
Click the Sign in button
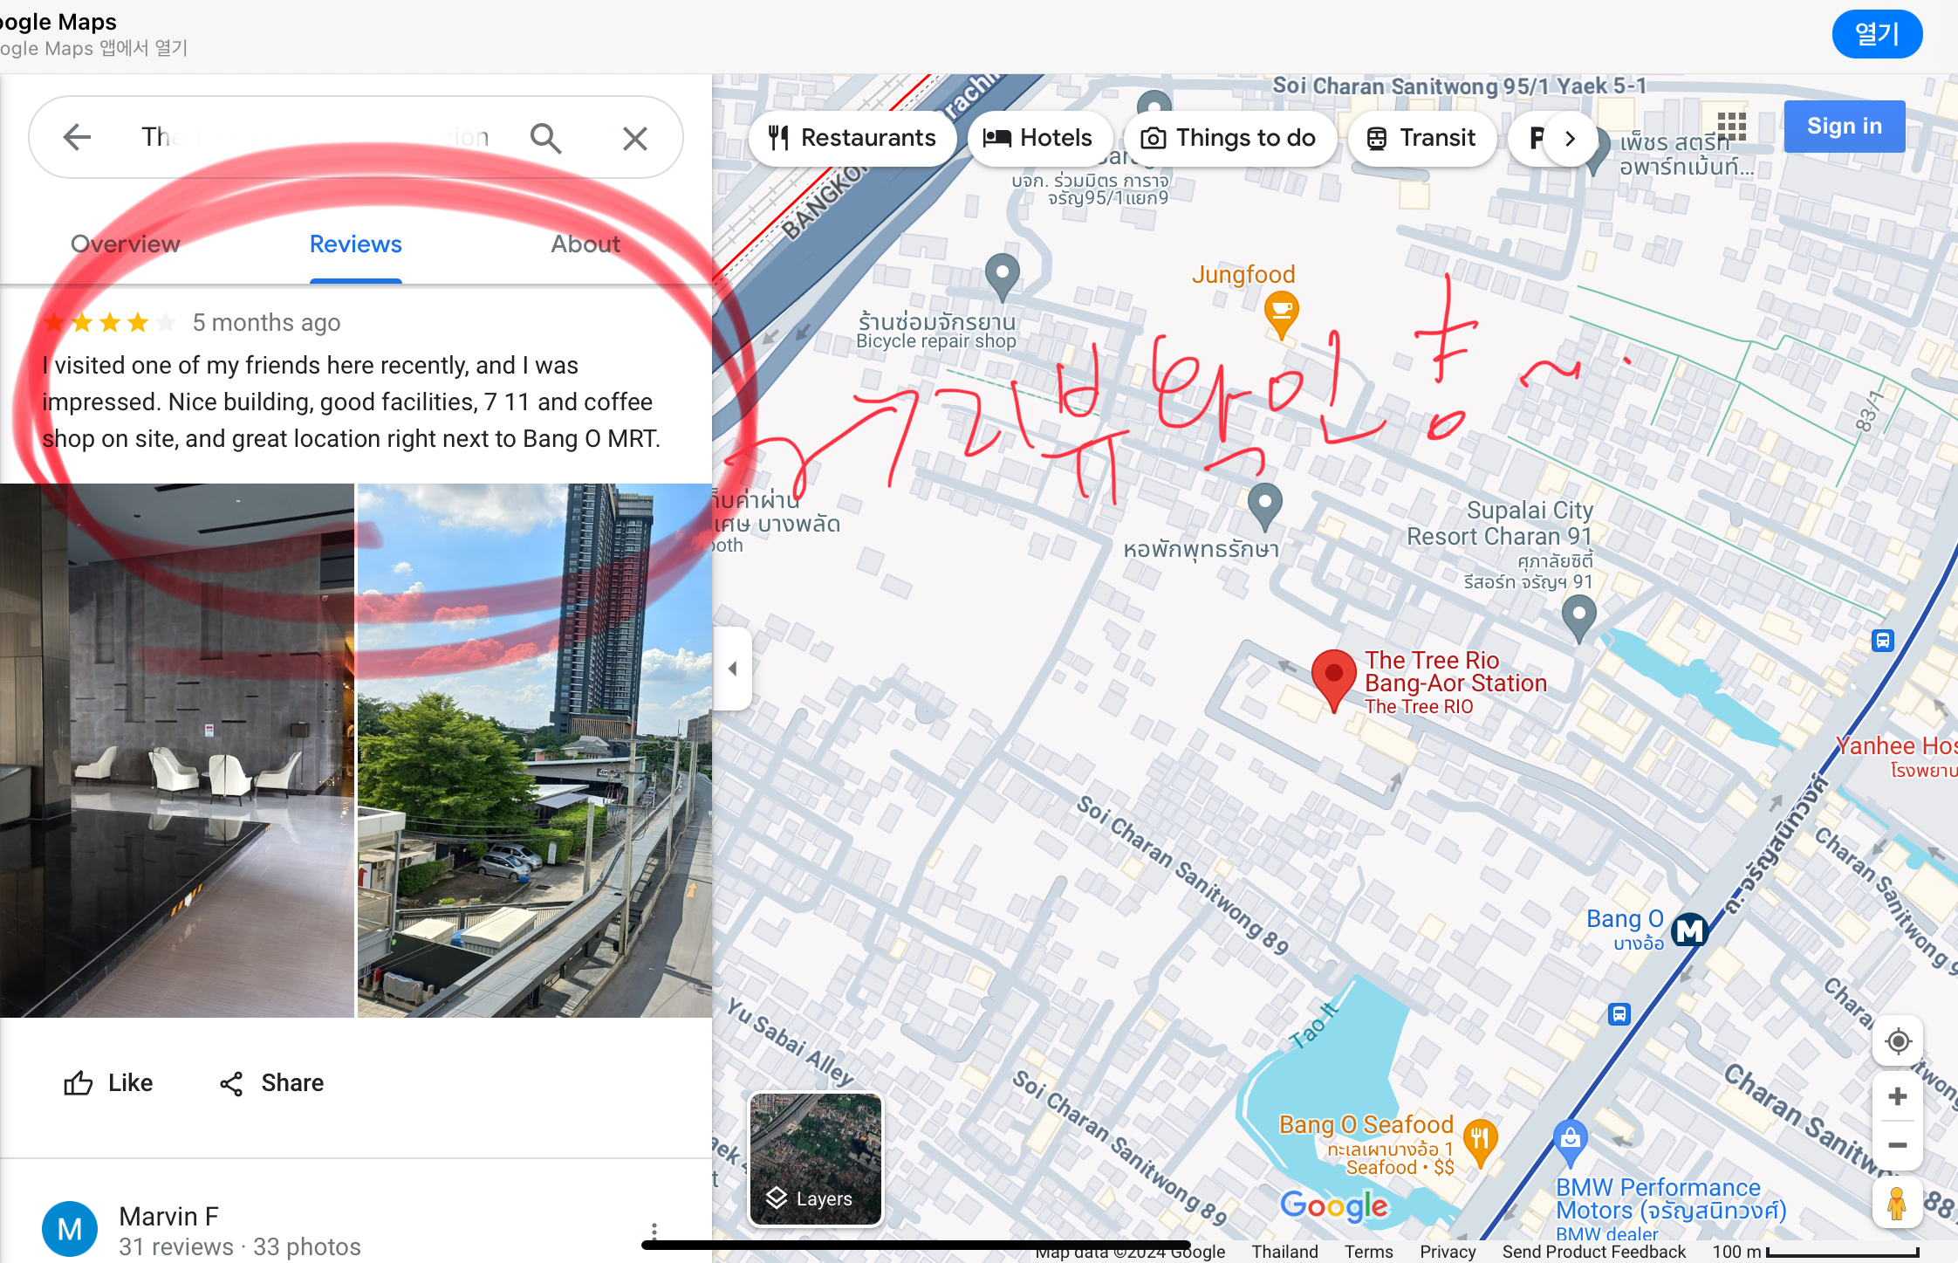coord(1845,127)
